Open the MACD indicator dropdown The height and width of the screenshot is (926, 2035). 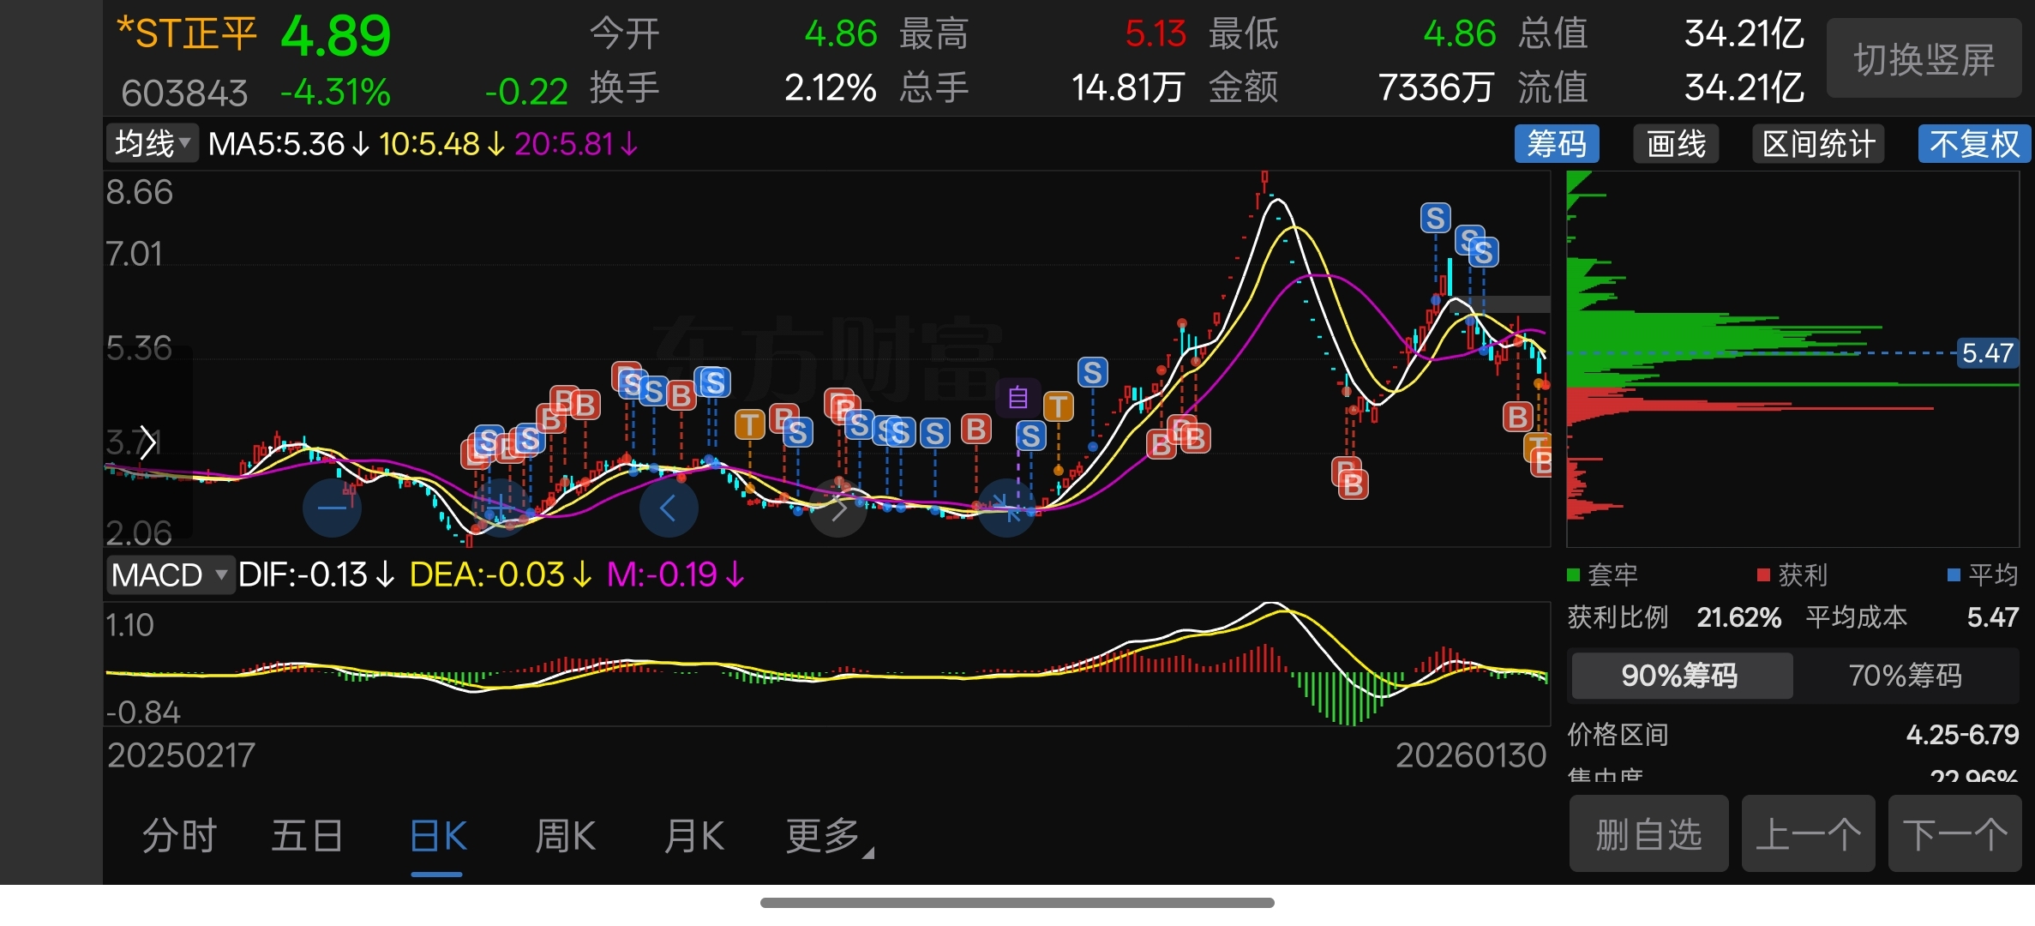[170, 574]
